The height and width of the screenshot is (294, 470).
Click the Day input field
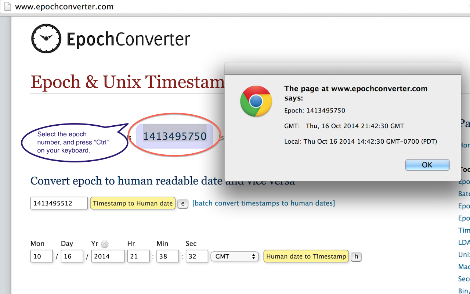click(x=72, y=257)
